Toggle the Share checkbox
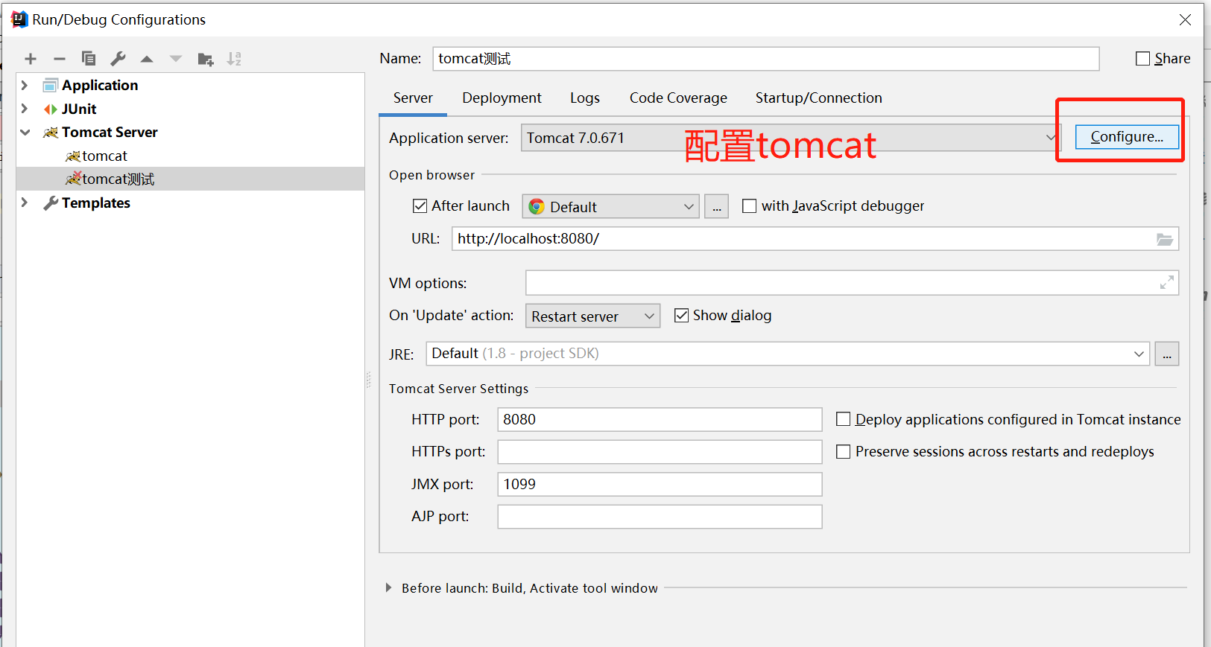This screenshot has height=647, width=1211. point(1142,59)
